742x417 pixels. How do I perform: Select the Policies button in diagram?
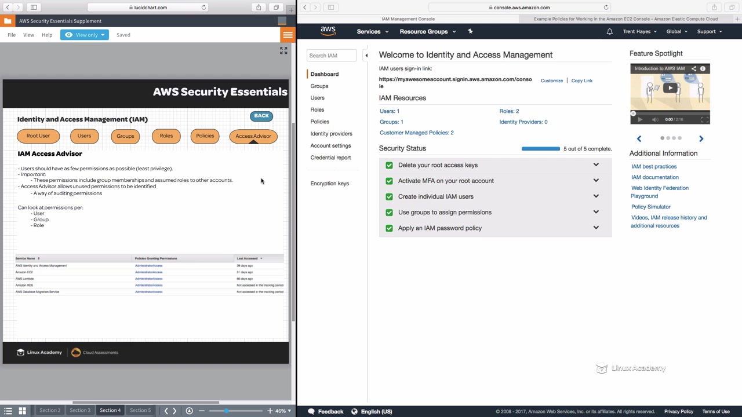coord(205,136)
